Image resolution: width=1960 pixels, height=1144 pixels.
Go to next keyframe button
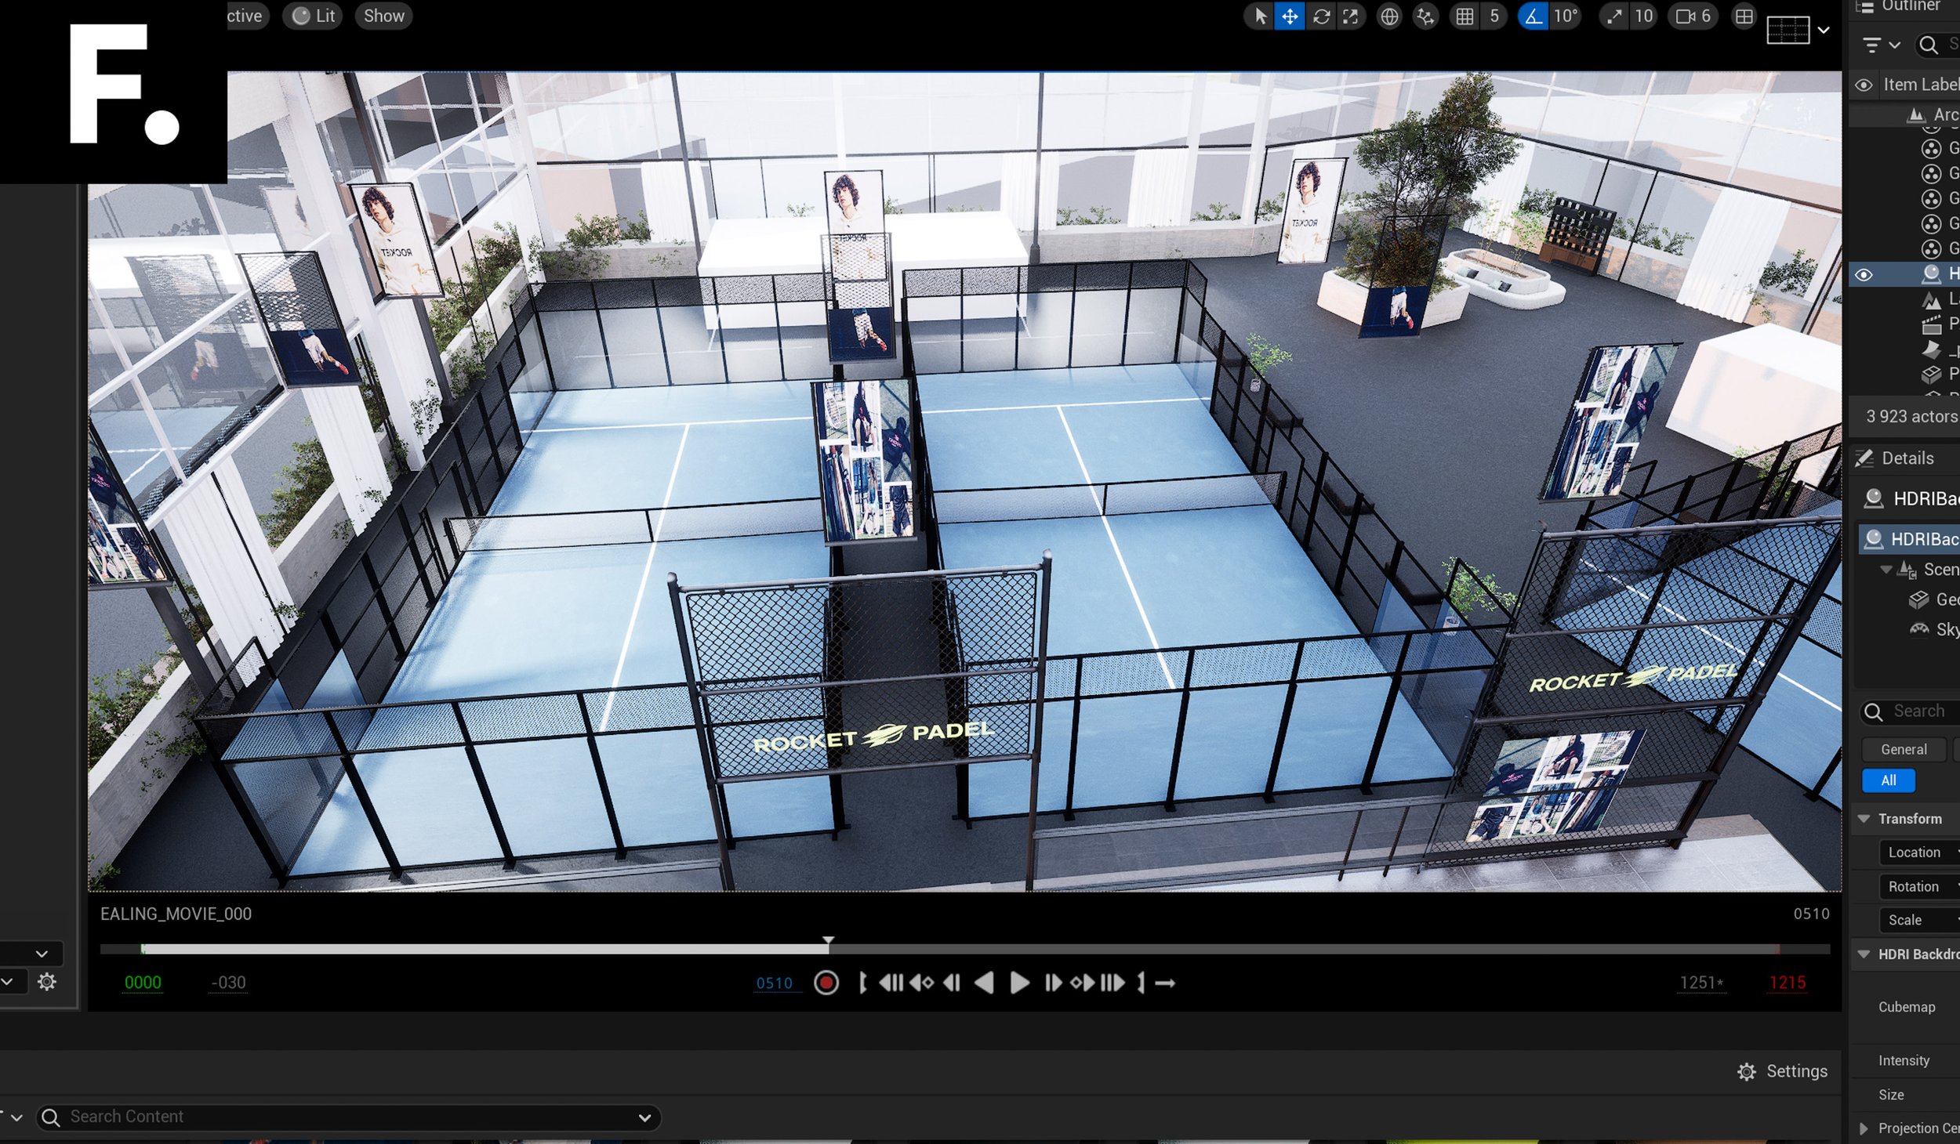[1083, 983]
